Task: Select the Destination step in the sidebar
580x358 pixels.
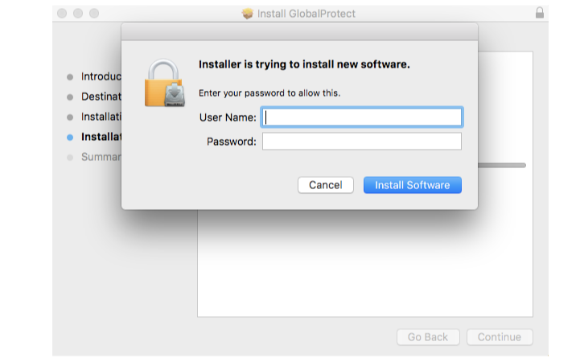Action: click(x=101, y=97)
